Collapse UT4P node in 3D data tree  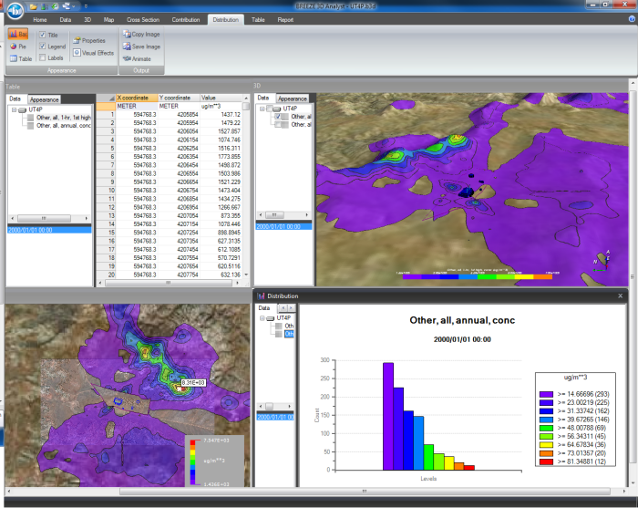click(x=262, y=109)
